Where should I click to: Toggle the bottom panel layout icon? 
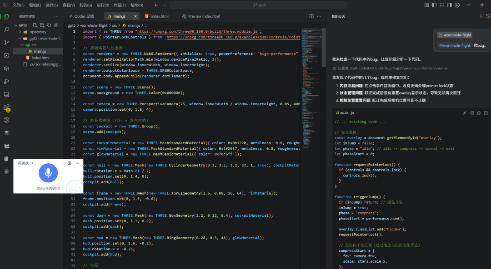pyautogui.click(x=441, y=5)
